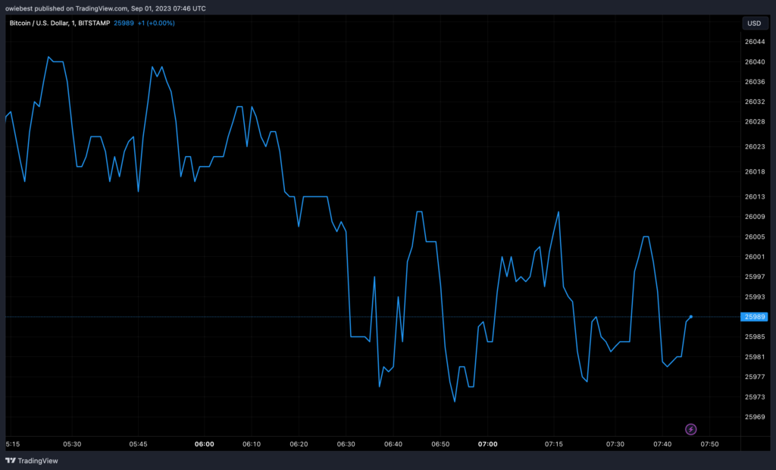Click the 06:50 time axis label

click(x=440, y=444)
